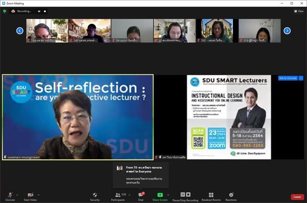Click the green encryption shield icon

(x=4, y=11)
